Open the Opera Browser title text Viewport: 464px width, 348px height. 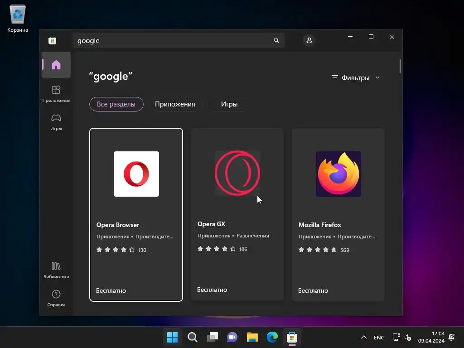(118, 225)
